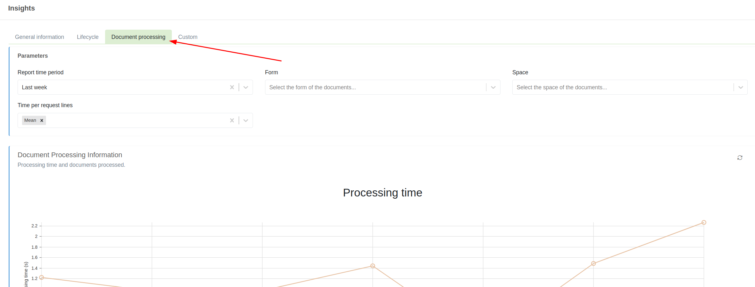Expand the Report time period dropdown
This screenshot has width=755, height=287.
[x=246, y=87]
